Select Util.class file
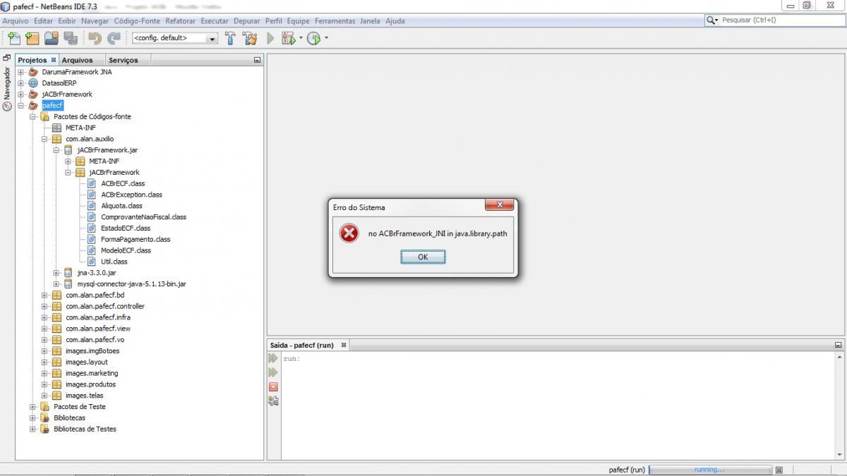Viewport: 847px width, 476px height. click(114, 262)
